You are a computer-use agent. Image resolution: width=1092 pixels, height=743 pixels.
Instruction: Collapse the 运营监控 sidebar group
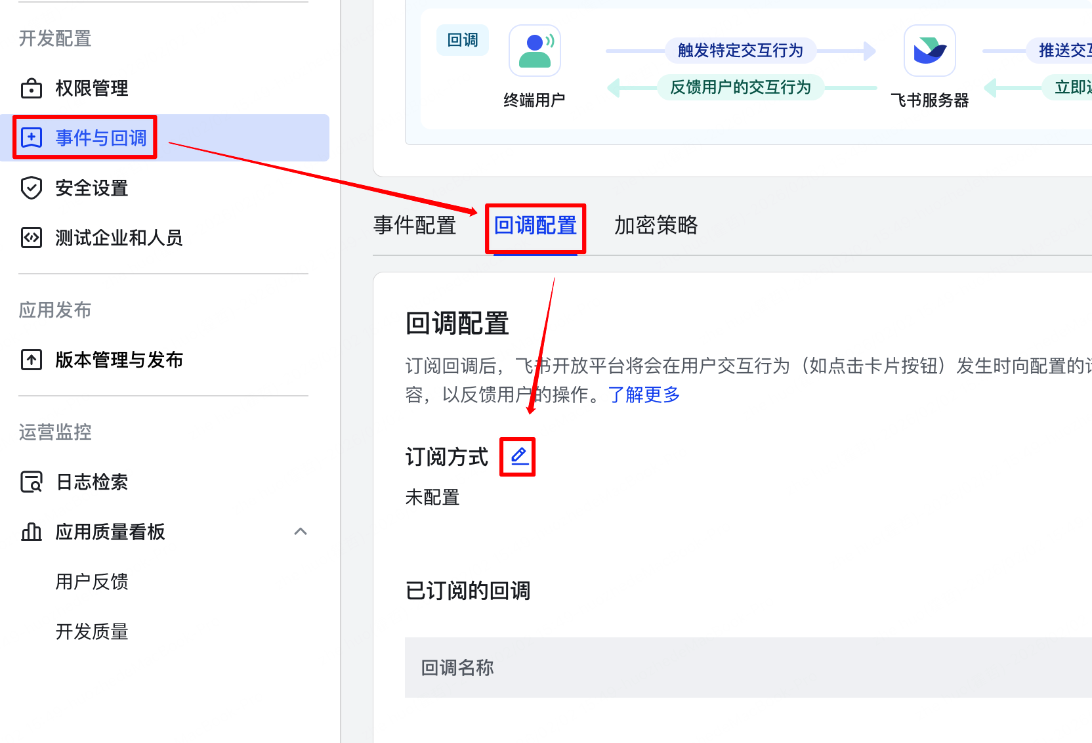[55, 432]
